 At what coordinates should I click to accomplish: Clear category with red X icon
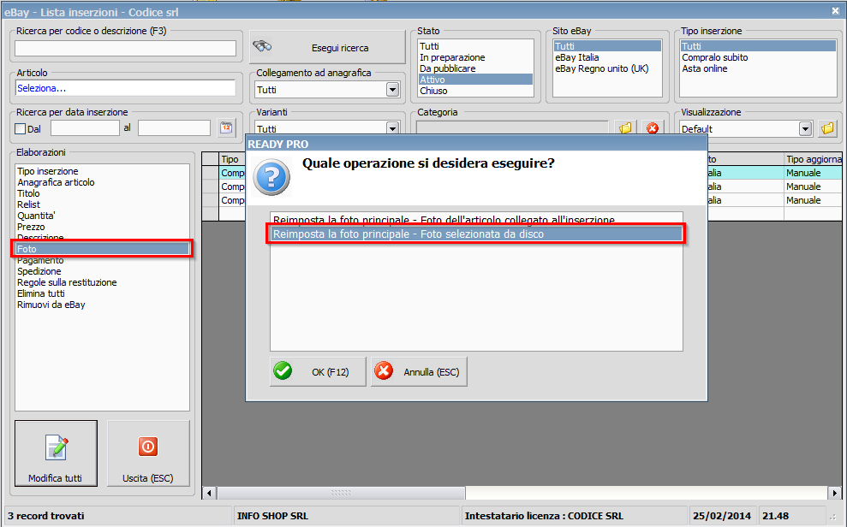click(x=653, y=127)
